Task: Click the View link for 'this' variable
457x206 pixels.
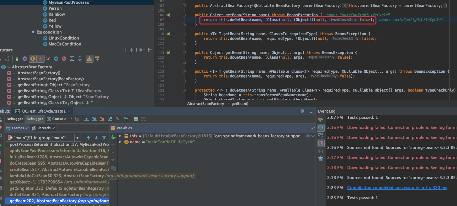Action: [x=310, y=136]
